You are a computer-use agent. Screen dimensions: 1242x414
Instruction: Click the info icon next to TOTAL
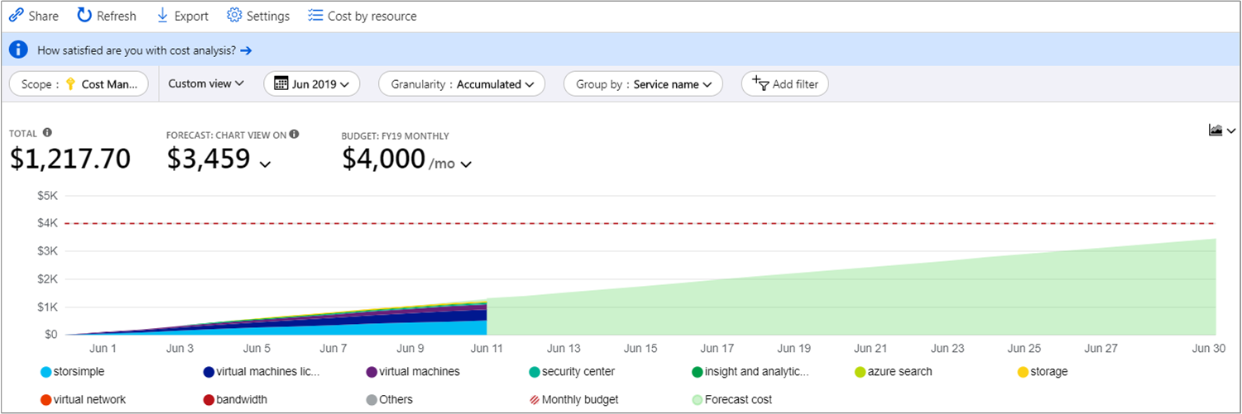point(47,133)
